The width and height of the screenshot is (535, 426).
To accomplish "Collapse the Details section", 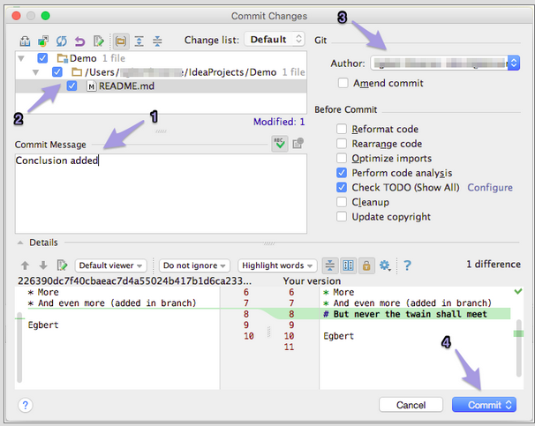I will [19, 243].
